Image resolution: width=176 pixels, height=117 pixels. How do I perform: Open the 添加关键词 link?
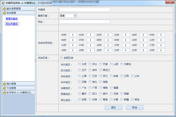click(x=12, y=24)
